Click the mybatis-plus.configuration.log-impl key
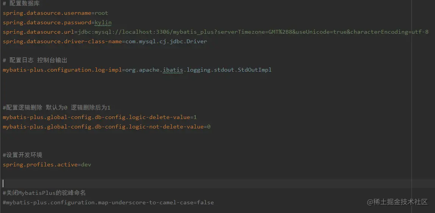Screen dimensions: 435x213 (x=62, y=70)
